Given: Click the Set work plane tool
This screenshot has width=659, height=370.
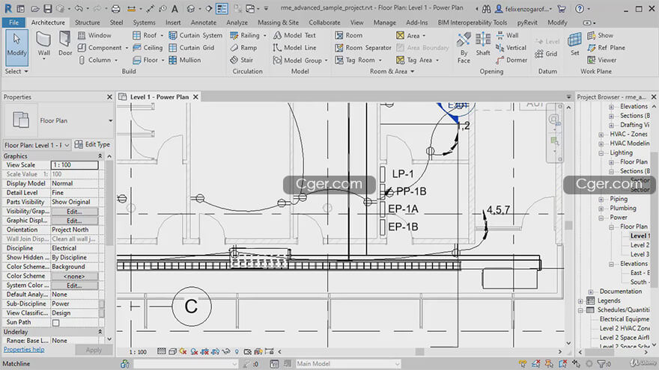Looking at the screenshot, I should [x=574, y=43].
